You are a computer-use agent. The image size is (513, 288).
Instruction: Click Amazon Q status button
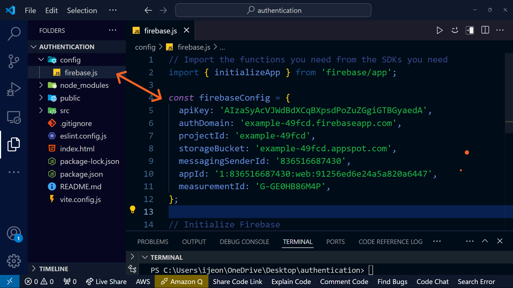point(182,282)
